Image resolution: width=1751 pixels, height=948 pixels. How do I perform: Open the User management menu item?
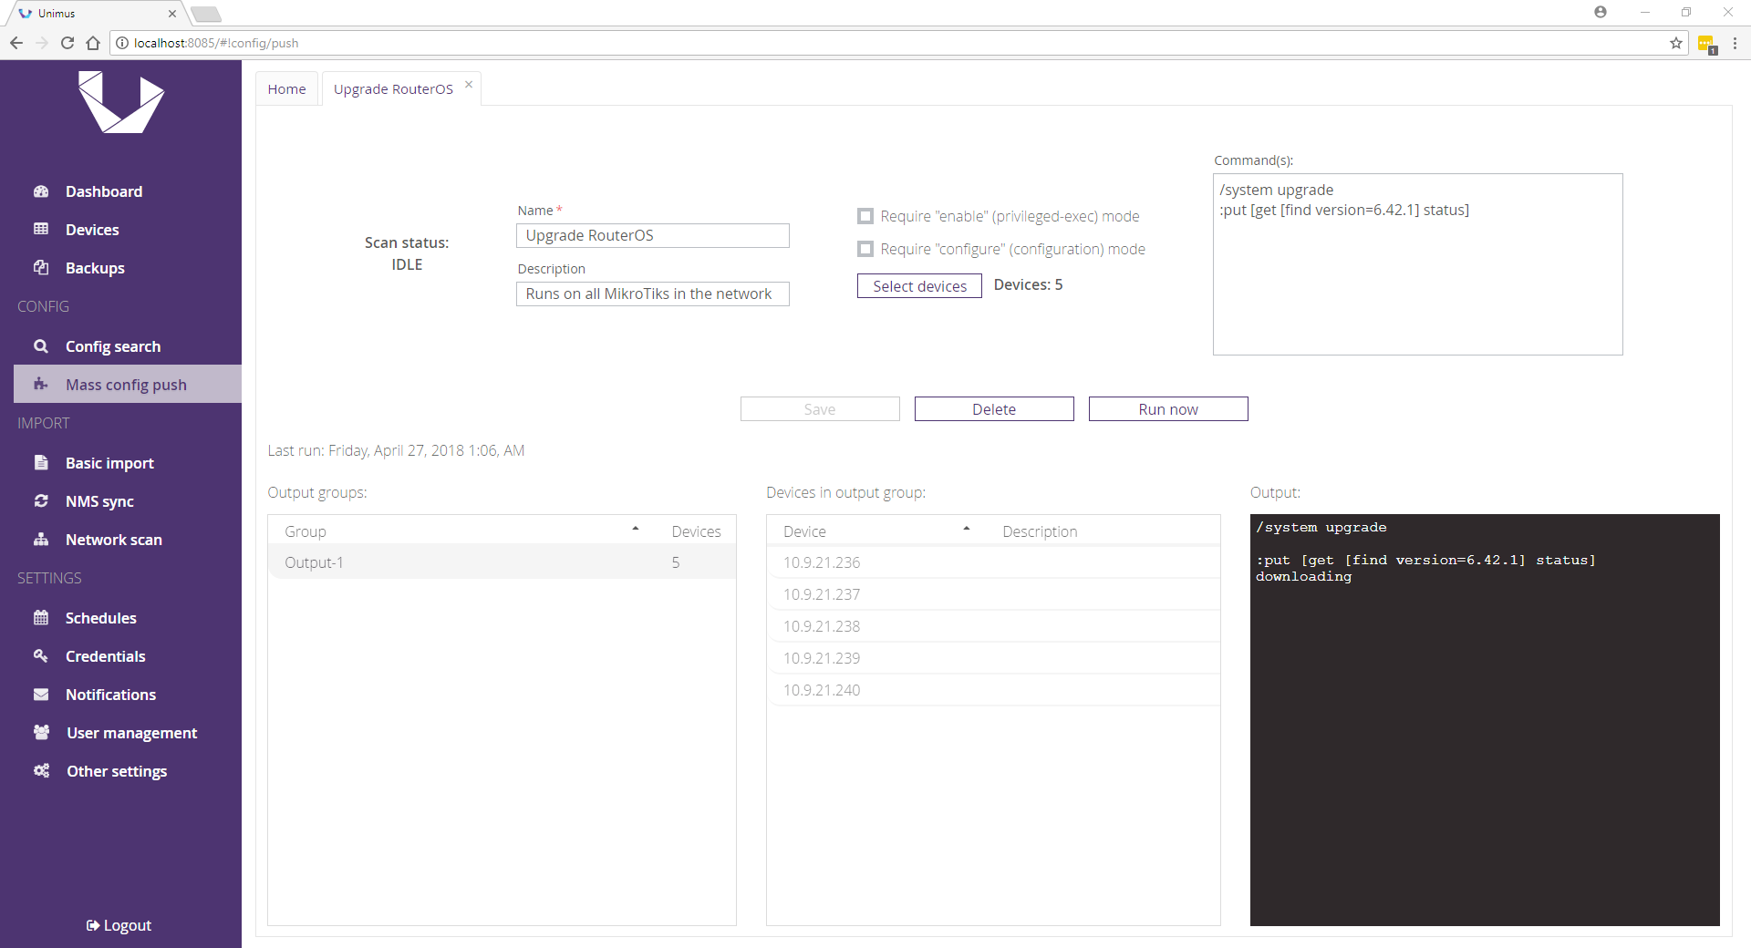tap(131, 733)
